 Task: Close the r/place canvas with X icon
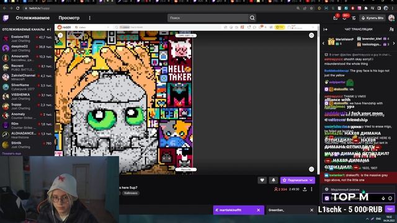60,35
